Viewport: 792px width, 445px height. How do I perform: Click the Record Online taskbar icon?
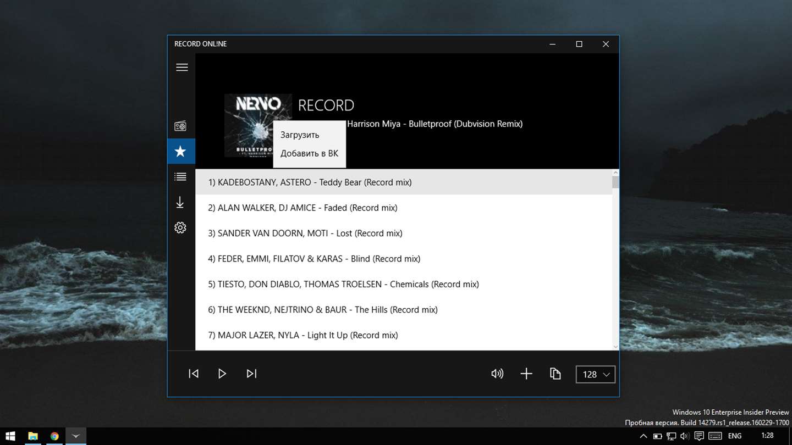point(76,436)
